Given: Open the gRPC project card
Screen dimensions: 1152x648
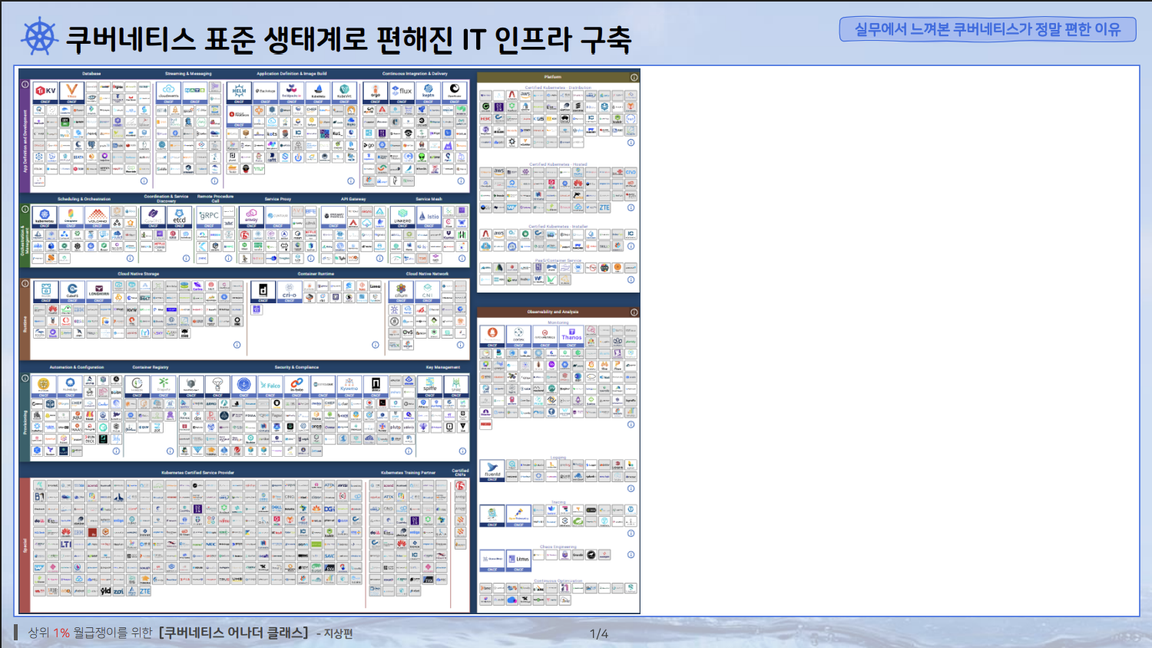Looking at the screenshot, I should pos(209,217).
